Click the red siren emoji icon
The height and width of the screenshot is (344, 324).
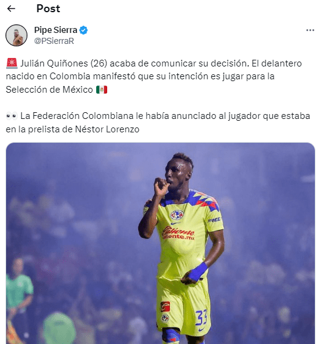(x=12, y=63)
